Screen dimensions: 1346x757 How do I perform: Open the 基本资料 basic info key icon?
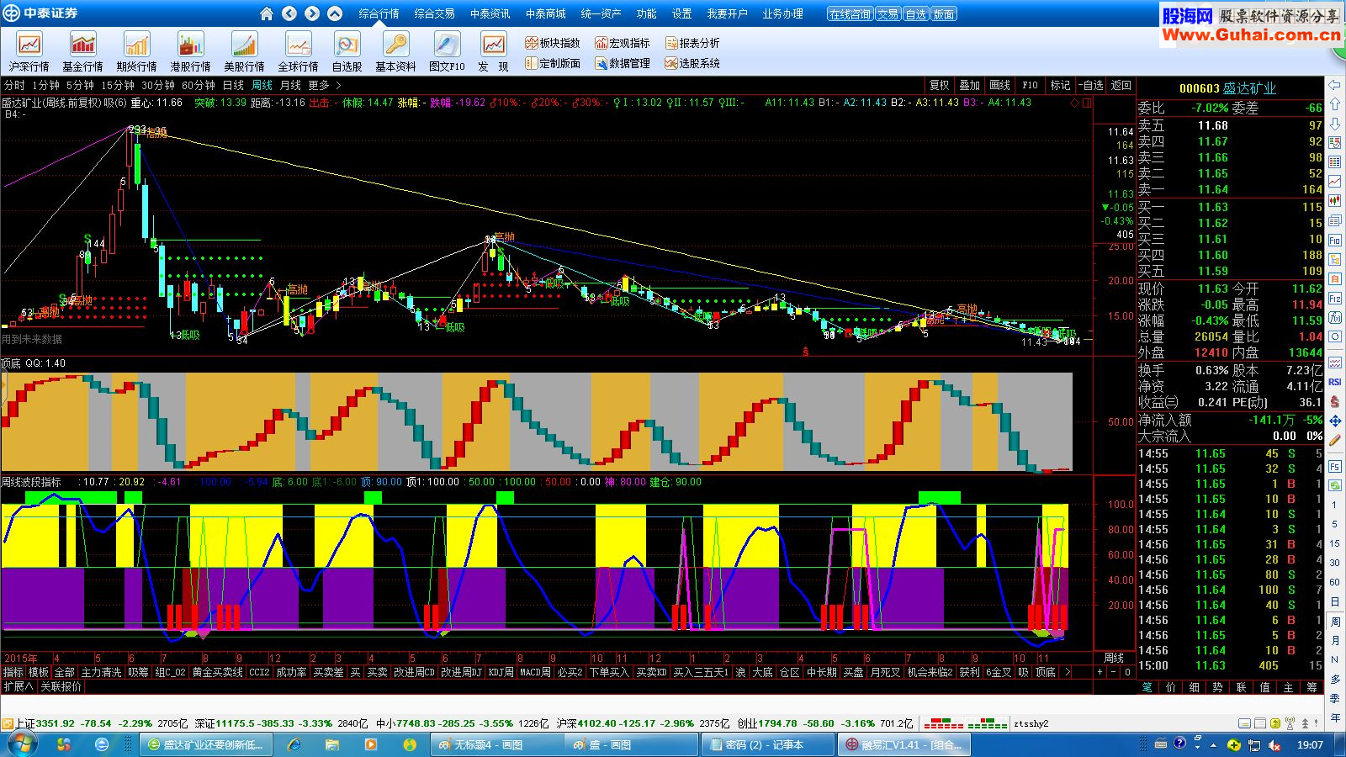tap(395, 52)
